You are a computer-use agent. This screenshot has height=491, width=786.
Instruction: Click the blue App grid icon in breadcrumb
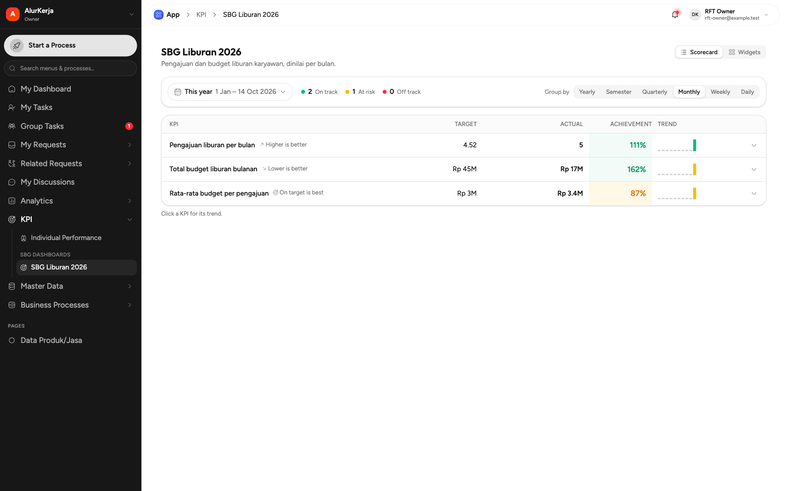[158, 15]
